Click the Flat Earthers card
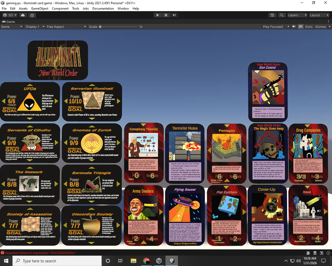 coord(227,215)
